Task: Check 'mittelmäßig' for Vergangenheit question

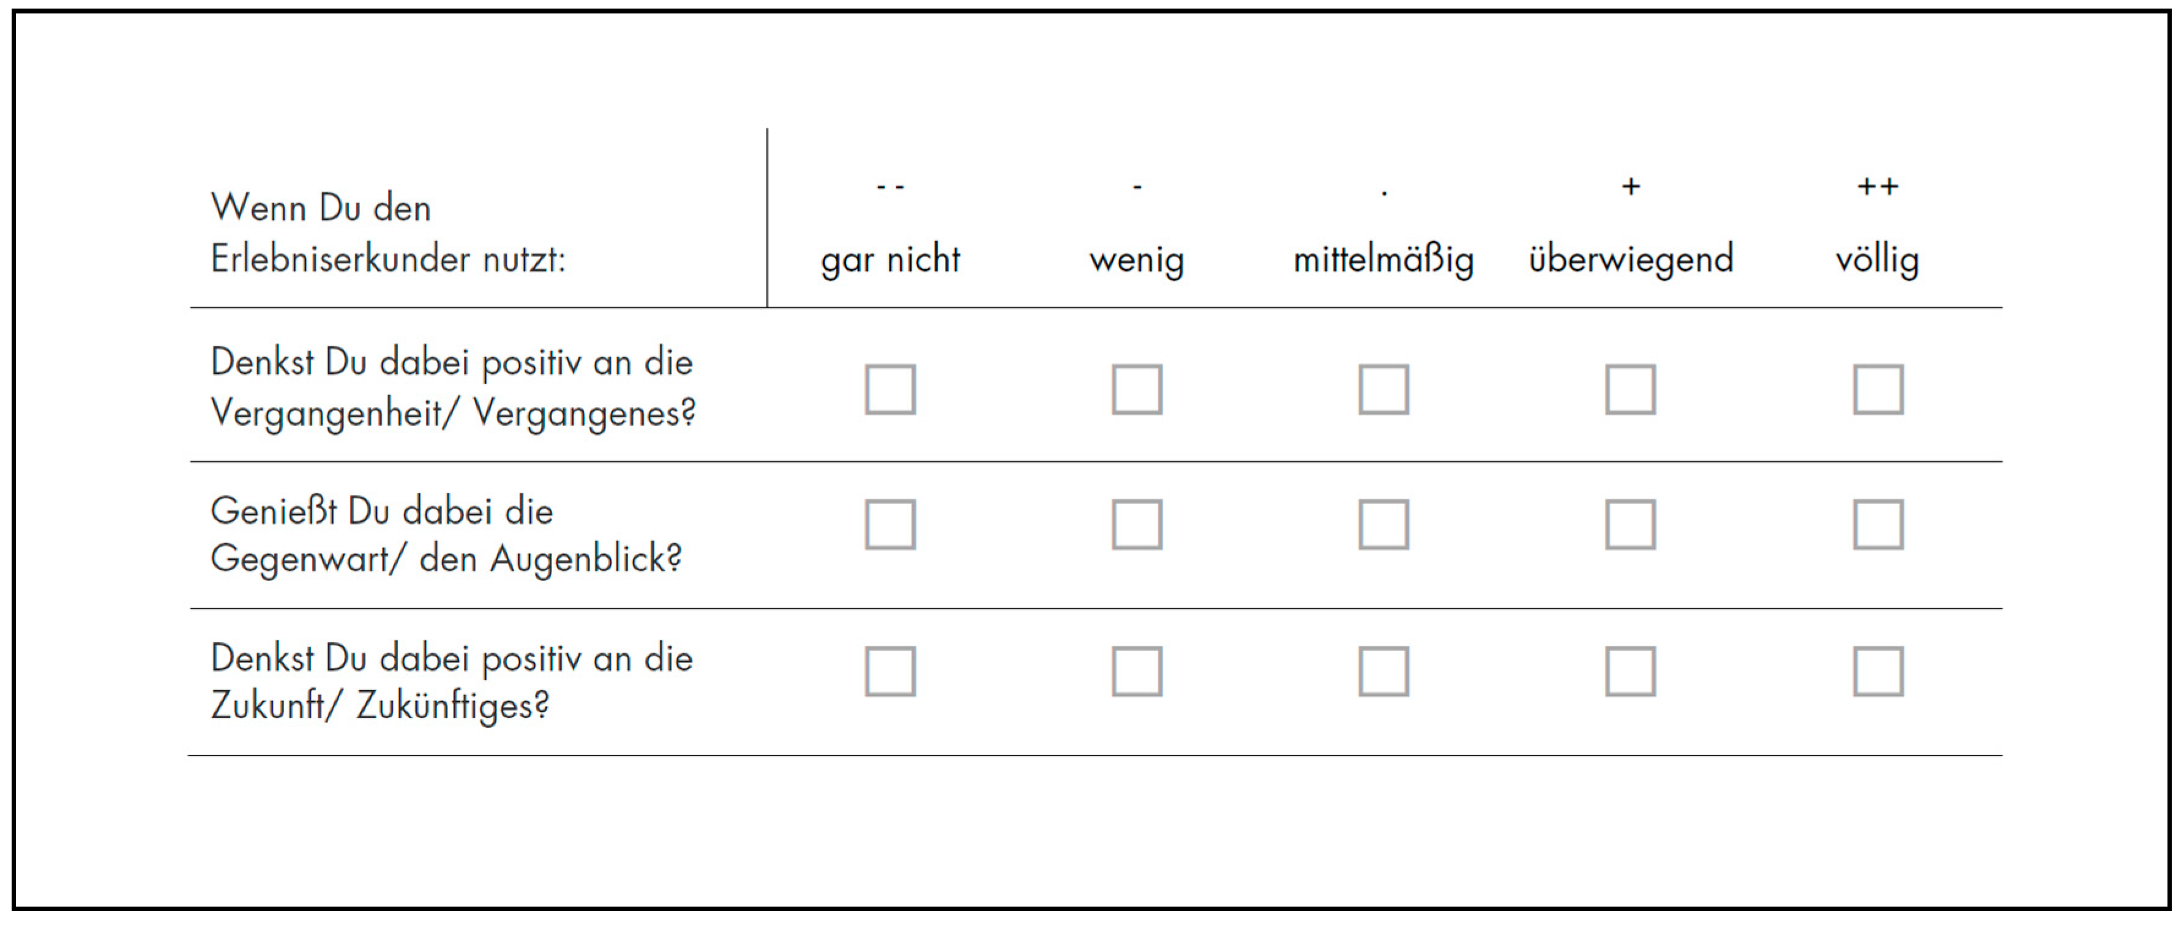Action: 1383,390
